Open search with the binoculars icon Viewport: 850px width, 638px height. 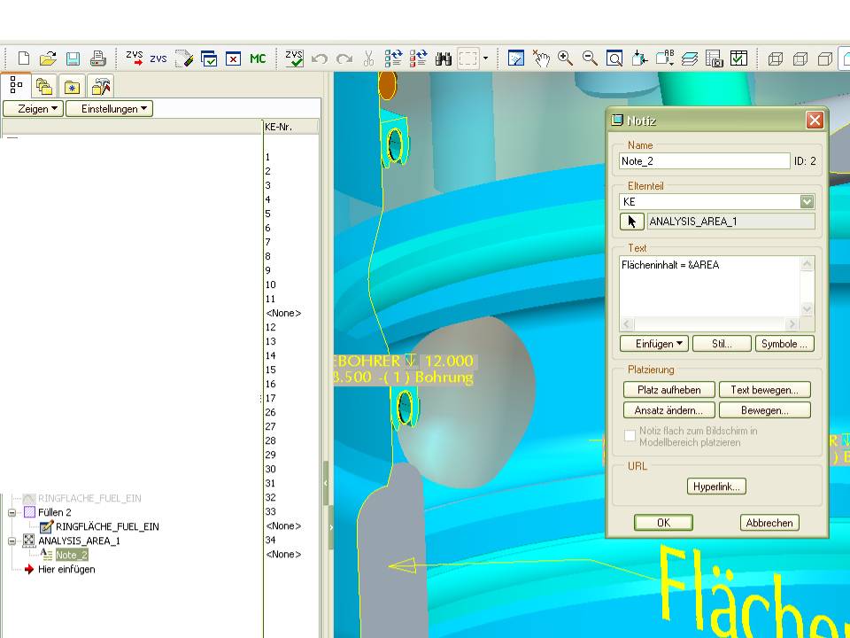(443, 58)
